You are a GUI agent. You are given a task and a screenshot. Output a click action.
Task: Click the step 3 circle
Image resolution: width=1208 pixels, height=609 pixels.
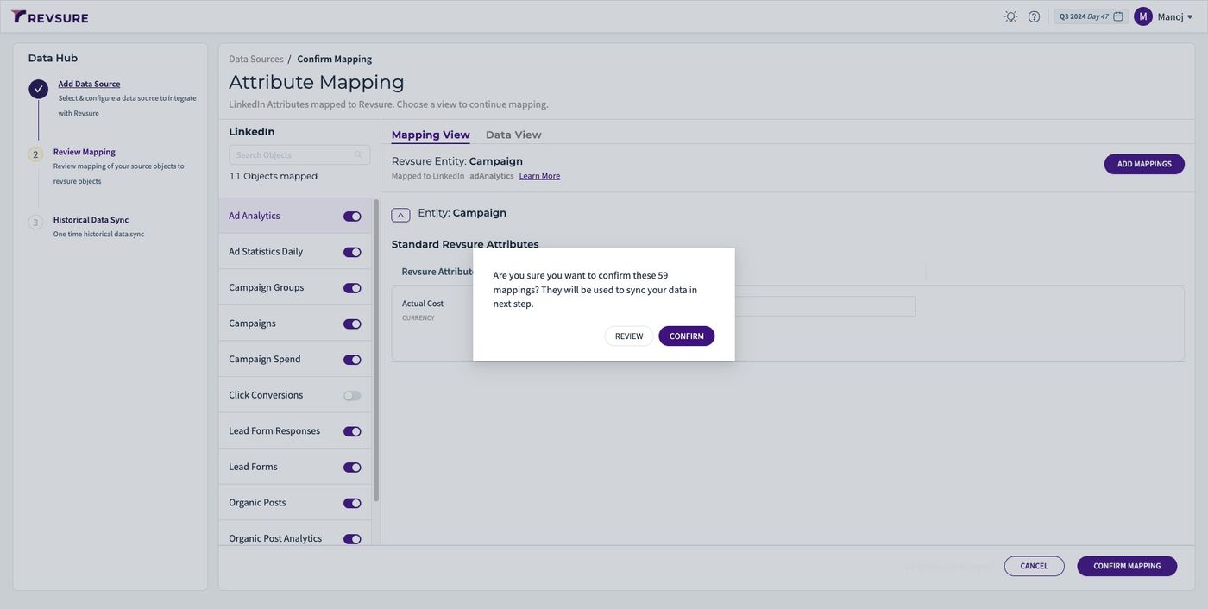tap(35, 223)
